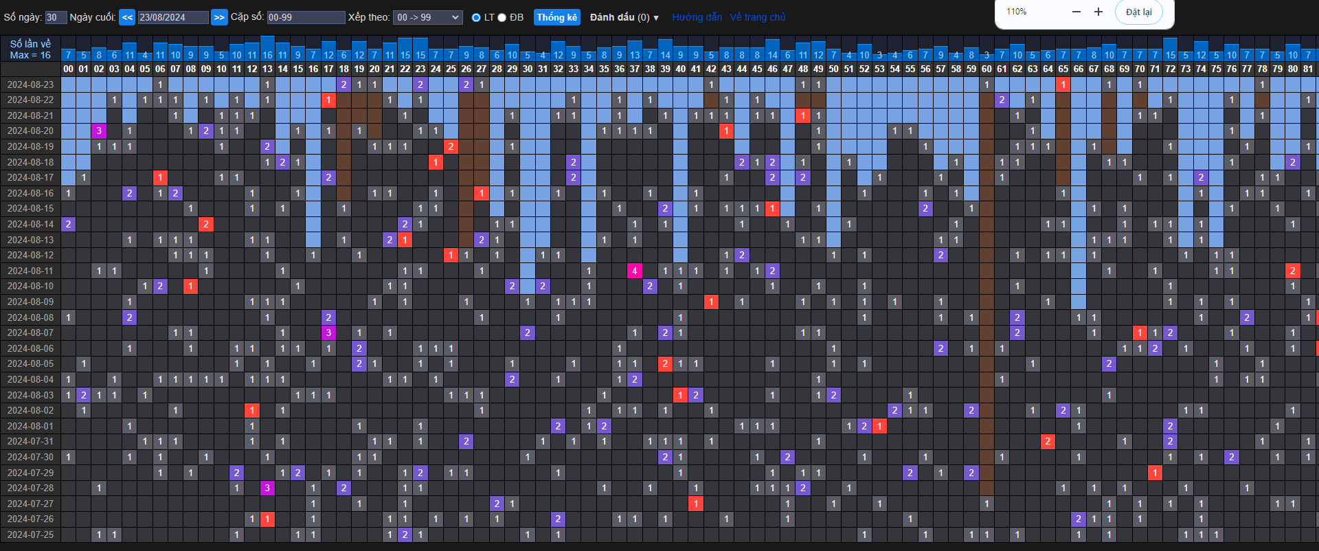1319x551 pixels.
Task: Go to 'Về trang chủ' link
Action: 757,17
